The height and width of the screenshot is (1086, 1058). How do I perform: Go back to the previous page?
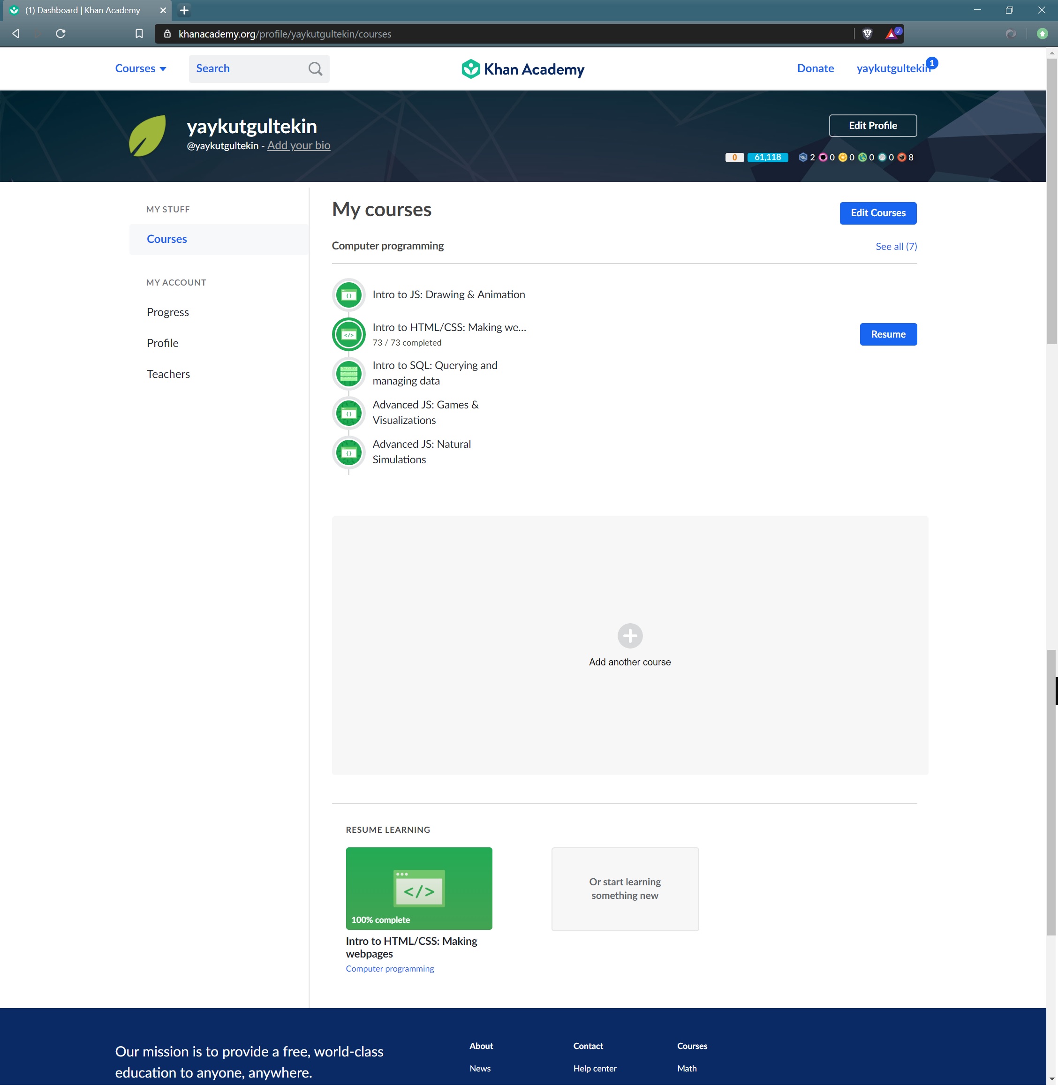point(16,34)
